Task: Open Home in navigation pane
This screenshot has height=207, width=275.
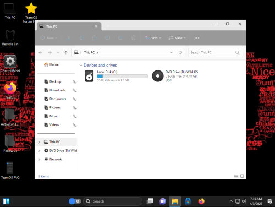Action: click(x=51, y=64)
